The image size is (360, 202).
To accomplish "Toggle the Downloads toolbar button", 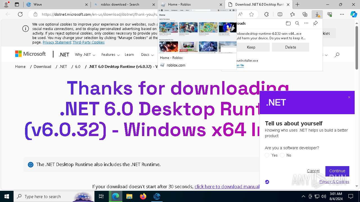I will (x=317, y=14).
